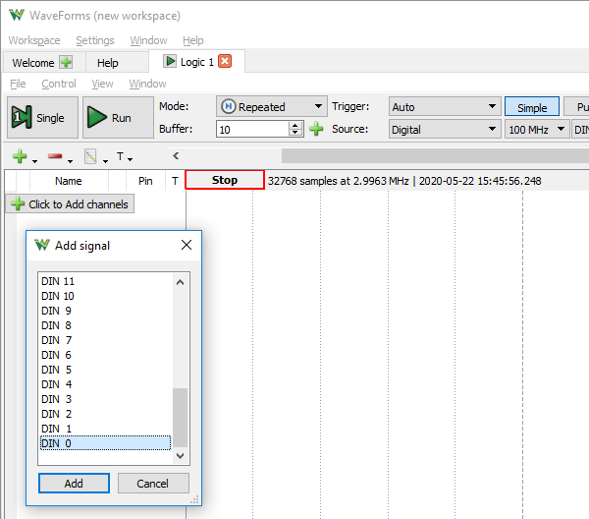Image resolution: width=589 pixels, height=519 pixels.
Task: Click signal list scroll up arrow
Action: pos(180,282)
